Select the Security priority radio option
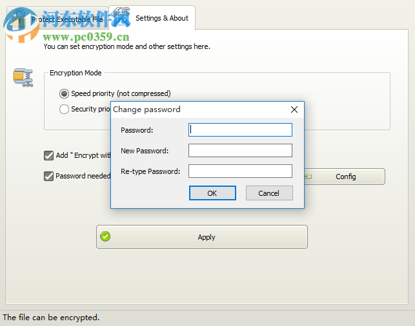The height and width of the screenshot is (326, 415). [64, 109]
